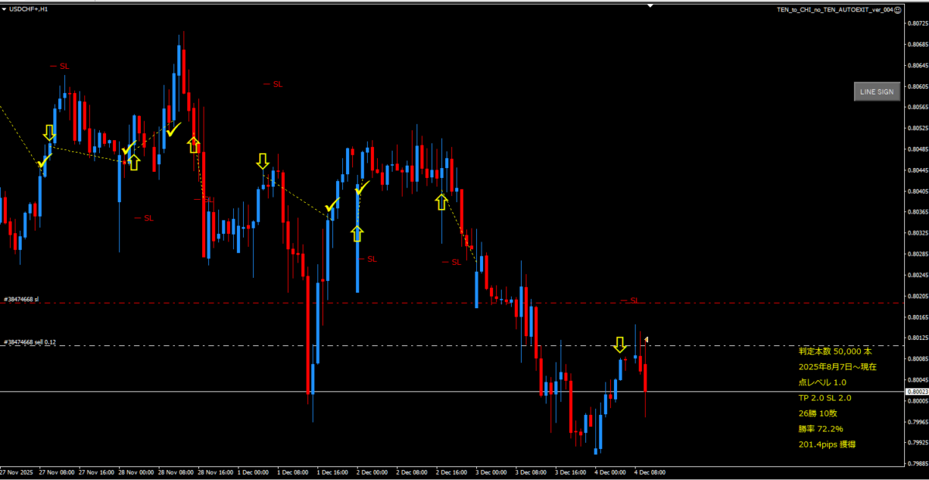Click the leftmost yellow checkmark
929x480 pixels.
point(44,161)
